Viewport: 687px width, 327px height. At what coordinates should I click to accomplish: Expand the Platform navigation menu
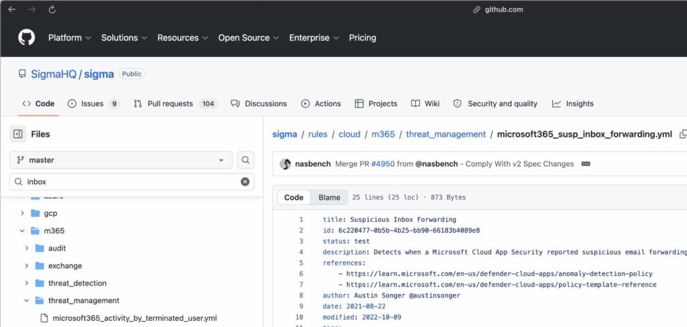[69, 38]
